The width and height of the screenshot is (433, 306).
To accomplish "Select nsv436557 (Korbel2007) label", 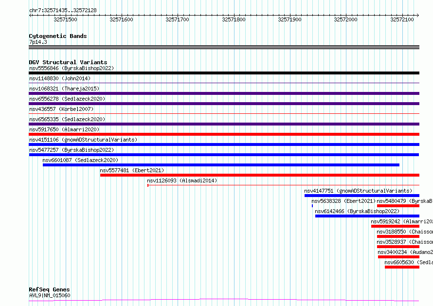I will (x=61, y=109).
